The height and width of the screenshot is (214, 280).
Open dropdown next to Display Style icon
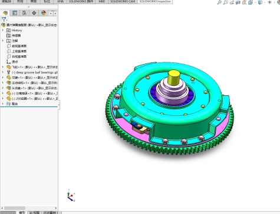click(x=264, y=2)
